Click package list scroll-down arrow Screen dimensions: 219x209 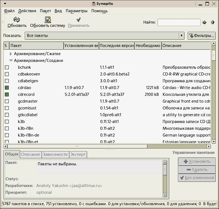(213, 142)
